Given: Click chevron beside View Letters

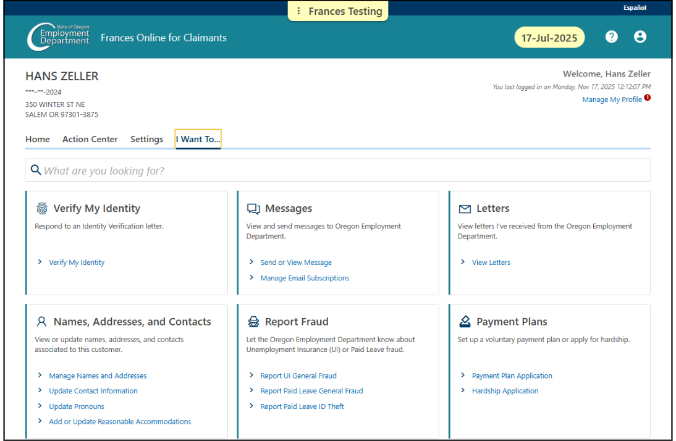Looking at the screenshot, I should click(x=463, y=262).
